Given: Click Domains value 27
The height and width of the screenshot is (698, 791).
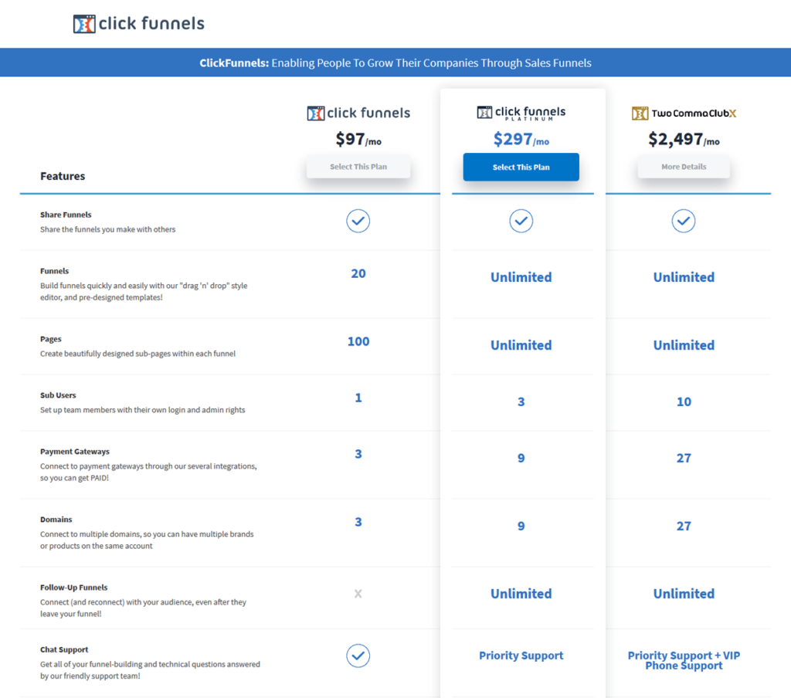Looking at the screenshot, I should (684, 526).
